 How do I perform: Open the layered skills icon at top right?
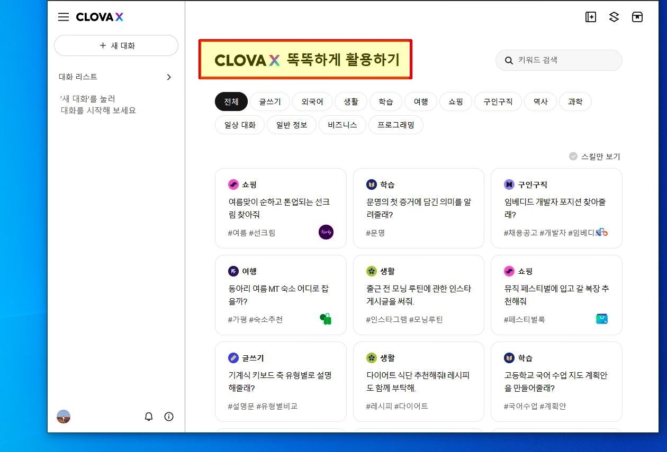[614, 17]
